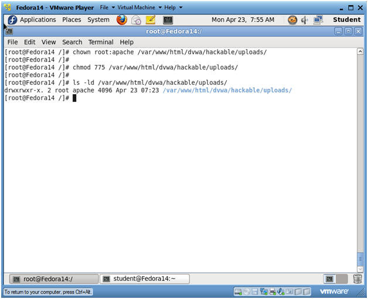Viewport: 368px width, 299px height.
Task: Switch to first workspace in switcher
Action: (329, 279)
